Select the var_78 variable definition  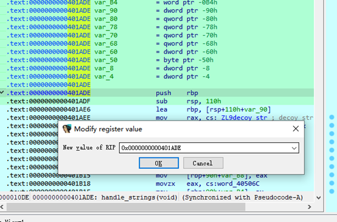157,27
